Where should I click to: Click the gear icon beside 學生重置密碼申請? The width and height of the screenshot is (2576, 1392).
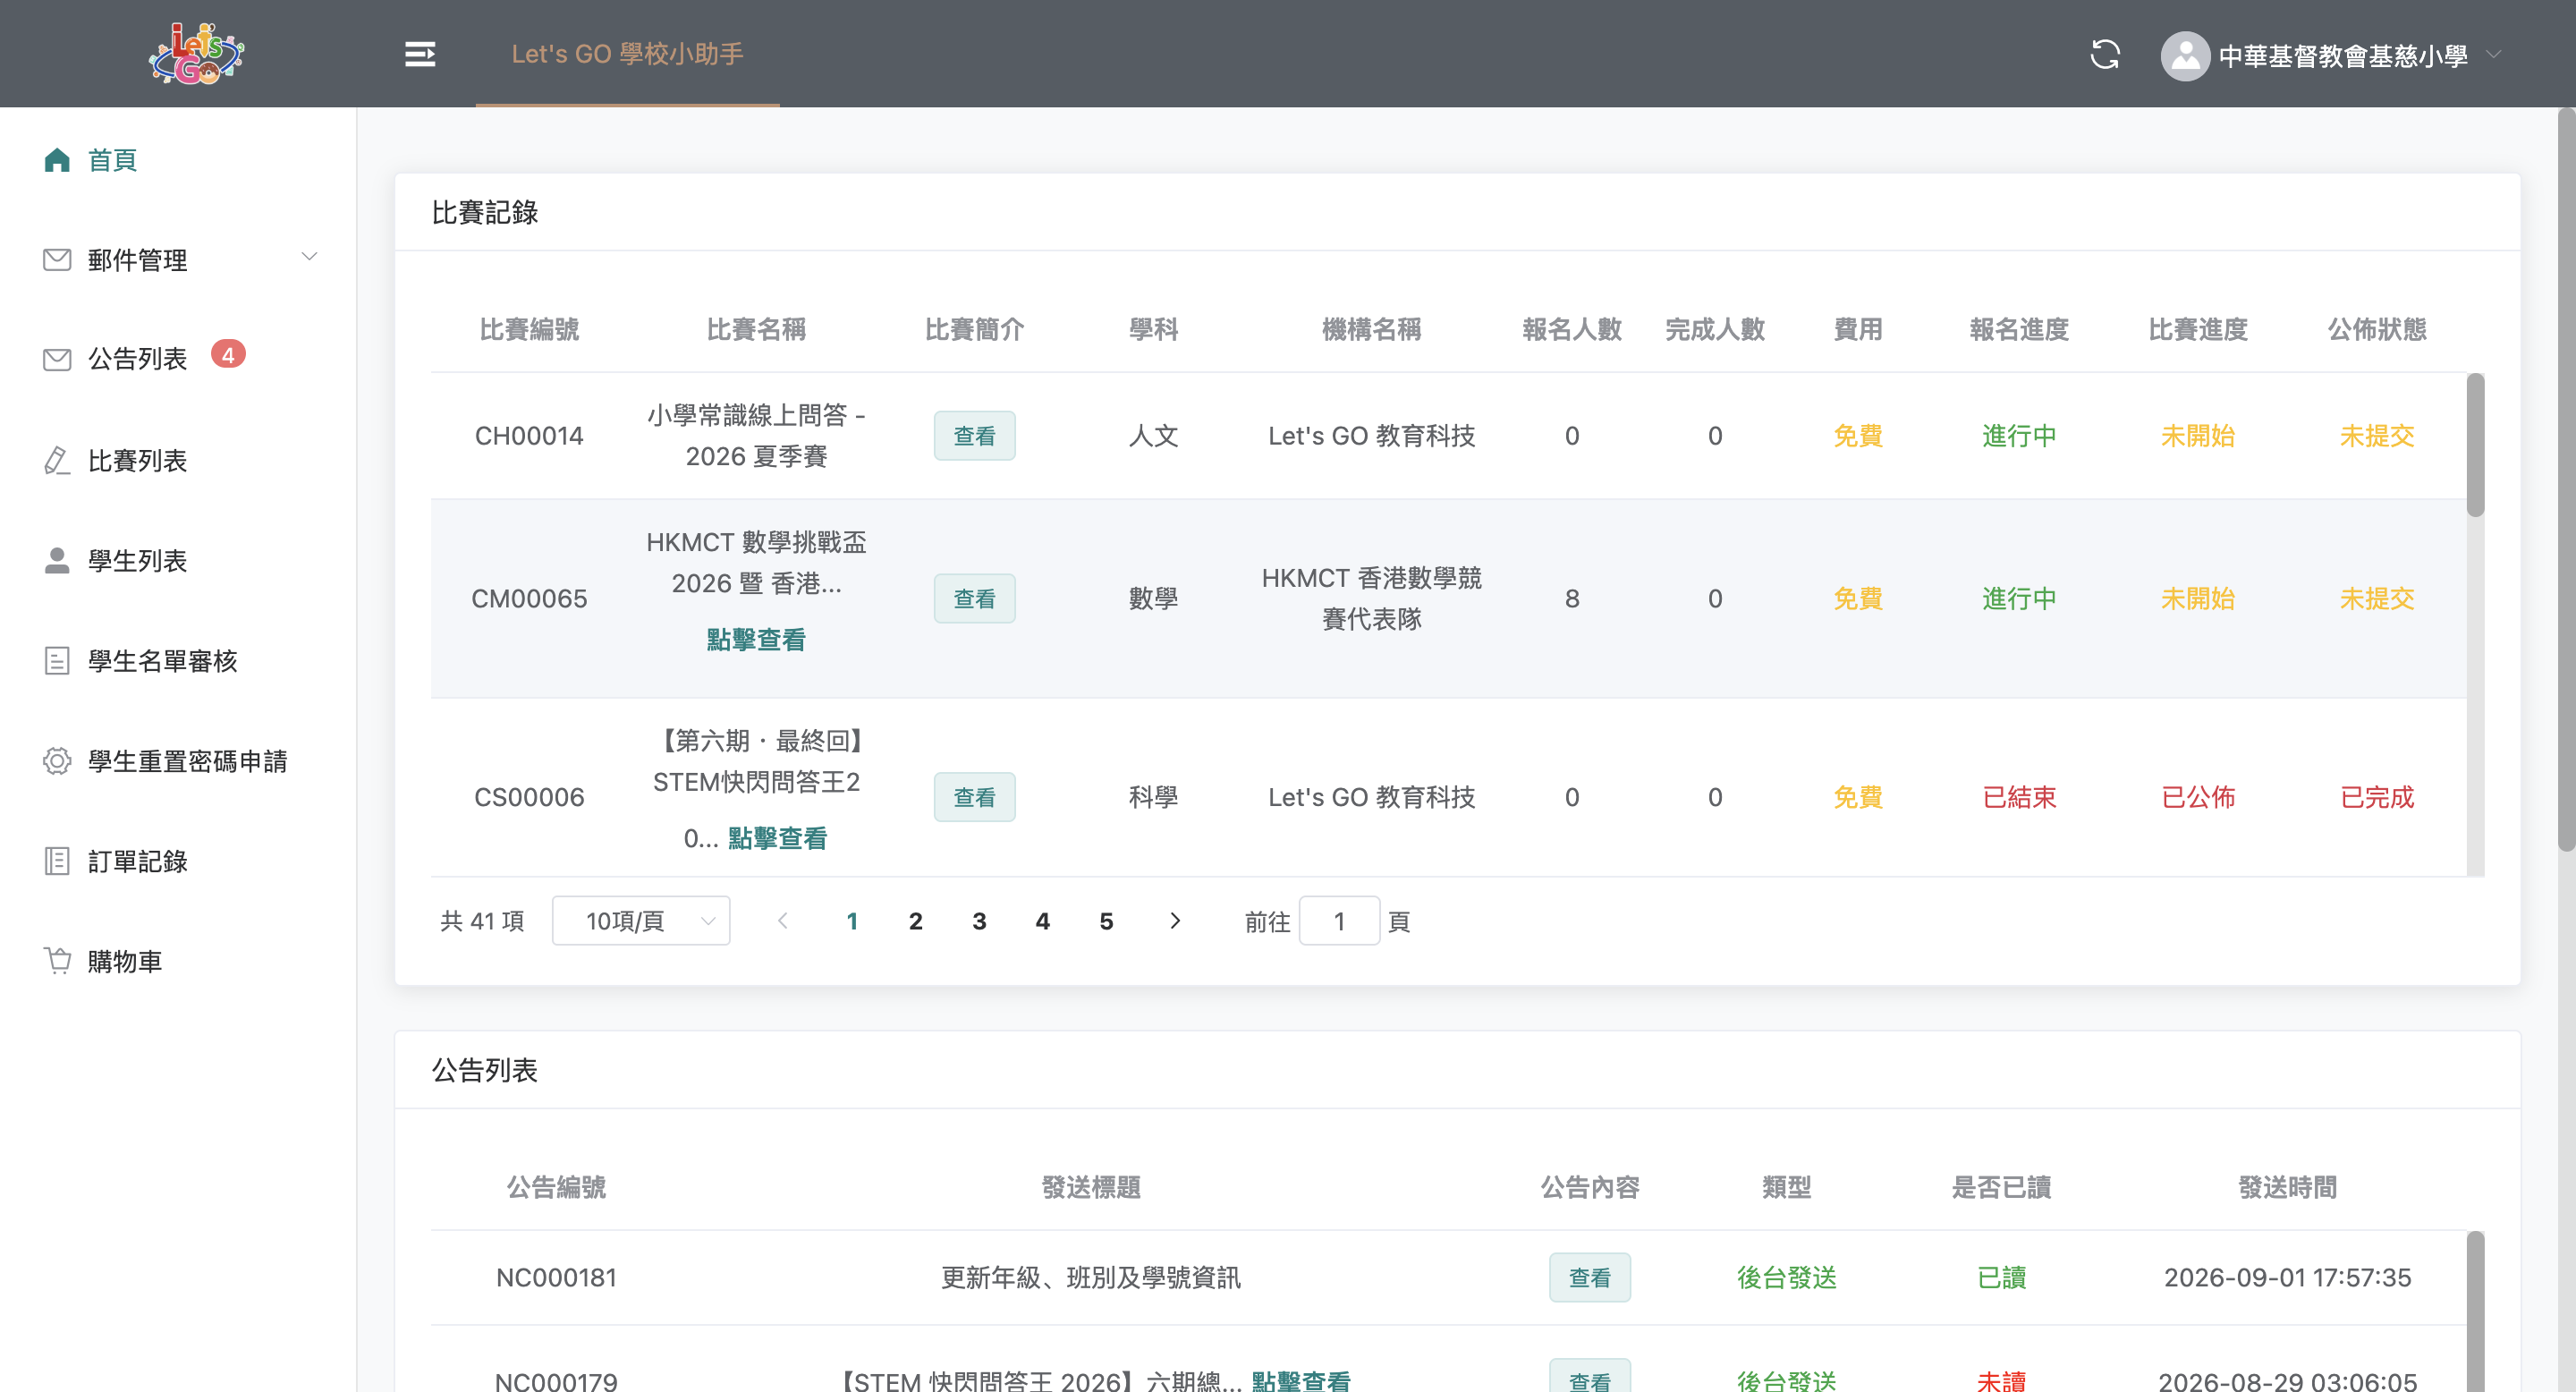tap(57, 761)
